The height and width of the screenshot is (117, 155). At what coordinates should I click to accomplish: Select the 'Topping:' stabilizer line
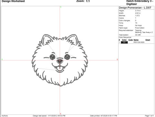[138, 30]
